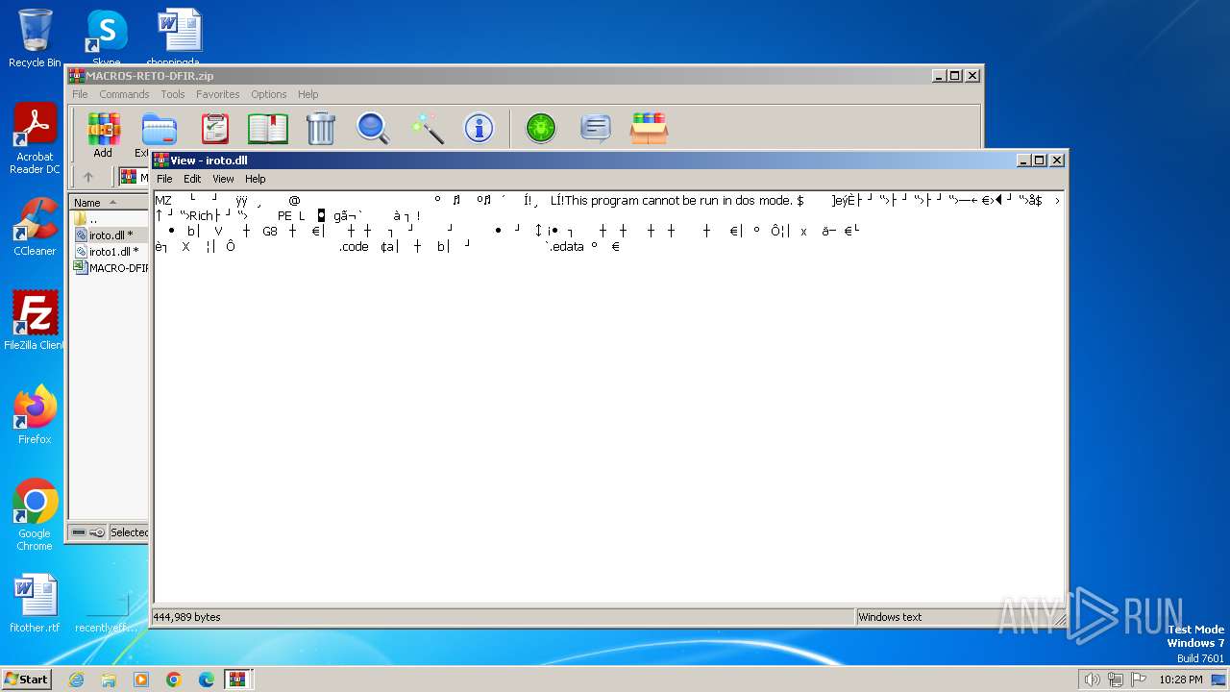Click the Comment speech bubble icon
Viewport: 1230px width, 692px height.
(x=596, y=128)
